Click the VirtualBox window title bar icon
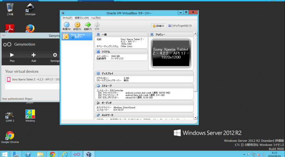This screenshot has width=285, height=157. point(63,13)
